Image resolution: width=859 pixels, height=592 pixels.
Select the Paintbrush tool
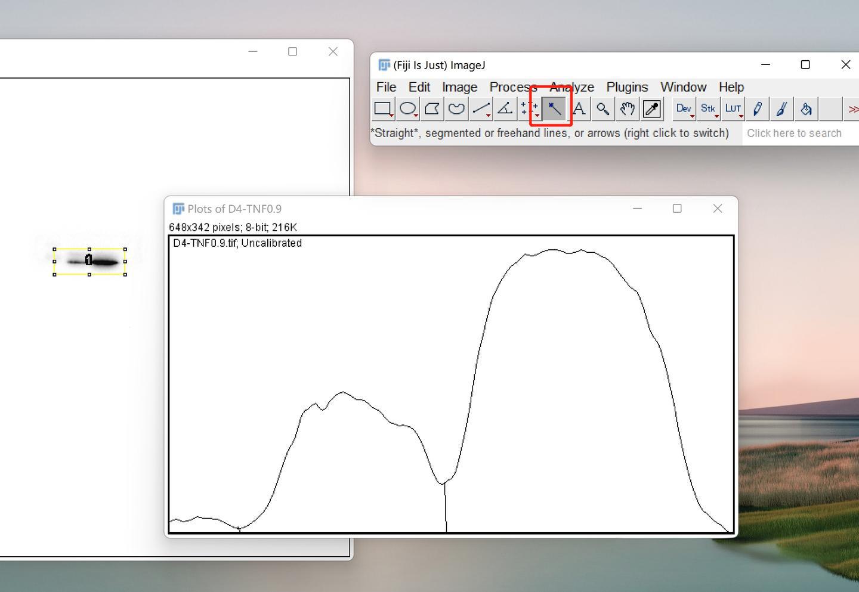pyautogui.click(x=781, y=109)
